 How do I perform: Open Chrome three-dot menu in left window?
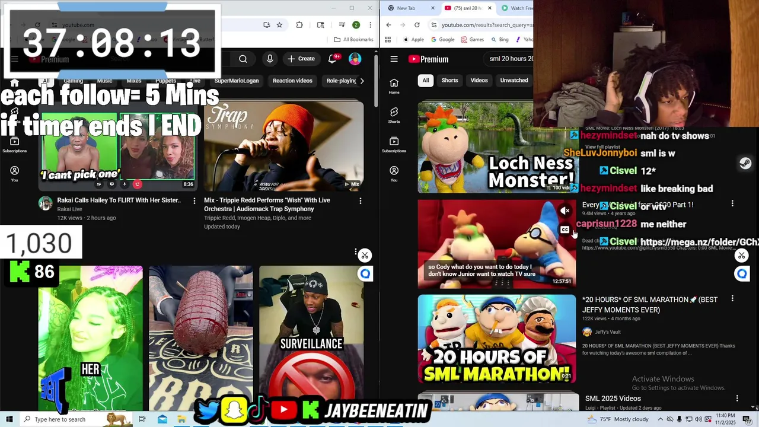pyautogui.click(x=370, y=25)
